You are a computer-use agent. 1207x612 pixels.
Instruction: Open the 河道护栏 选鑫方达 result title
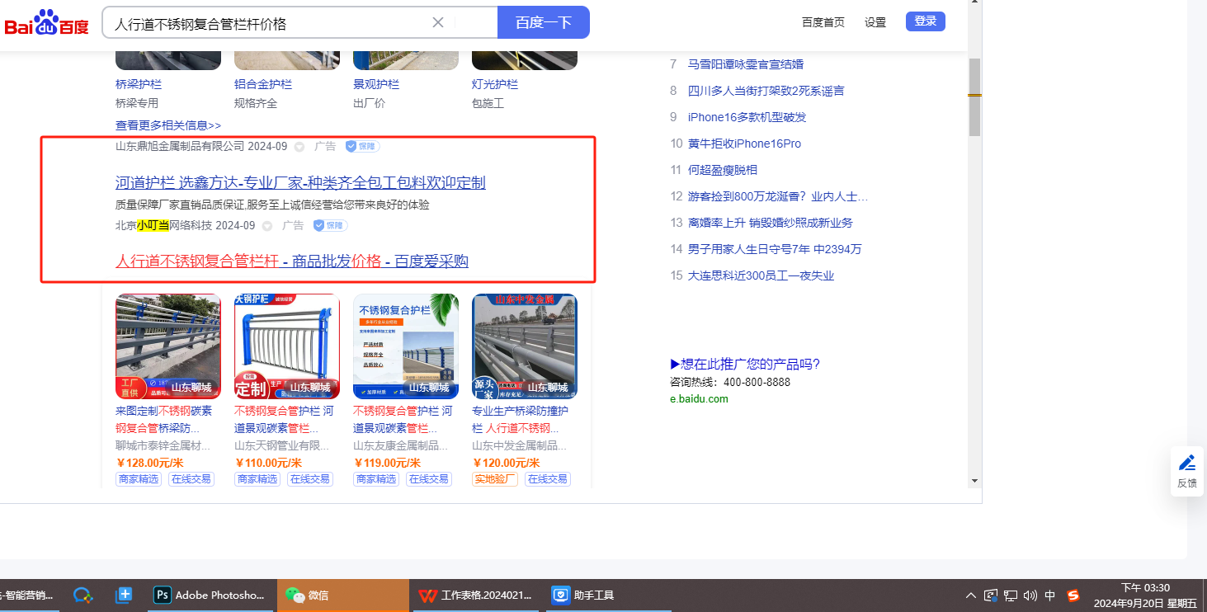(x=300, y=182)
